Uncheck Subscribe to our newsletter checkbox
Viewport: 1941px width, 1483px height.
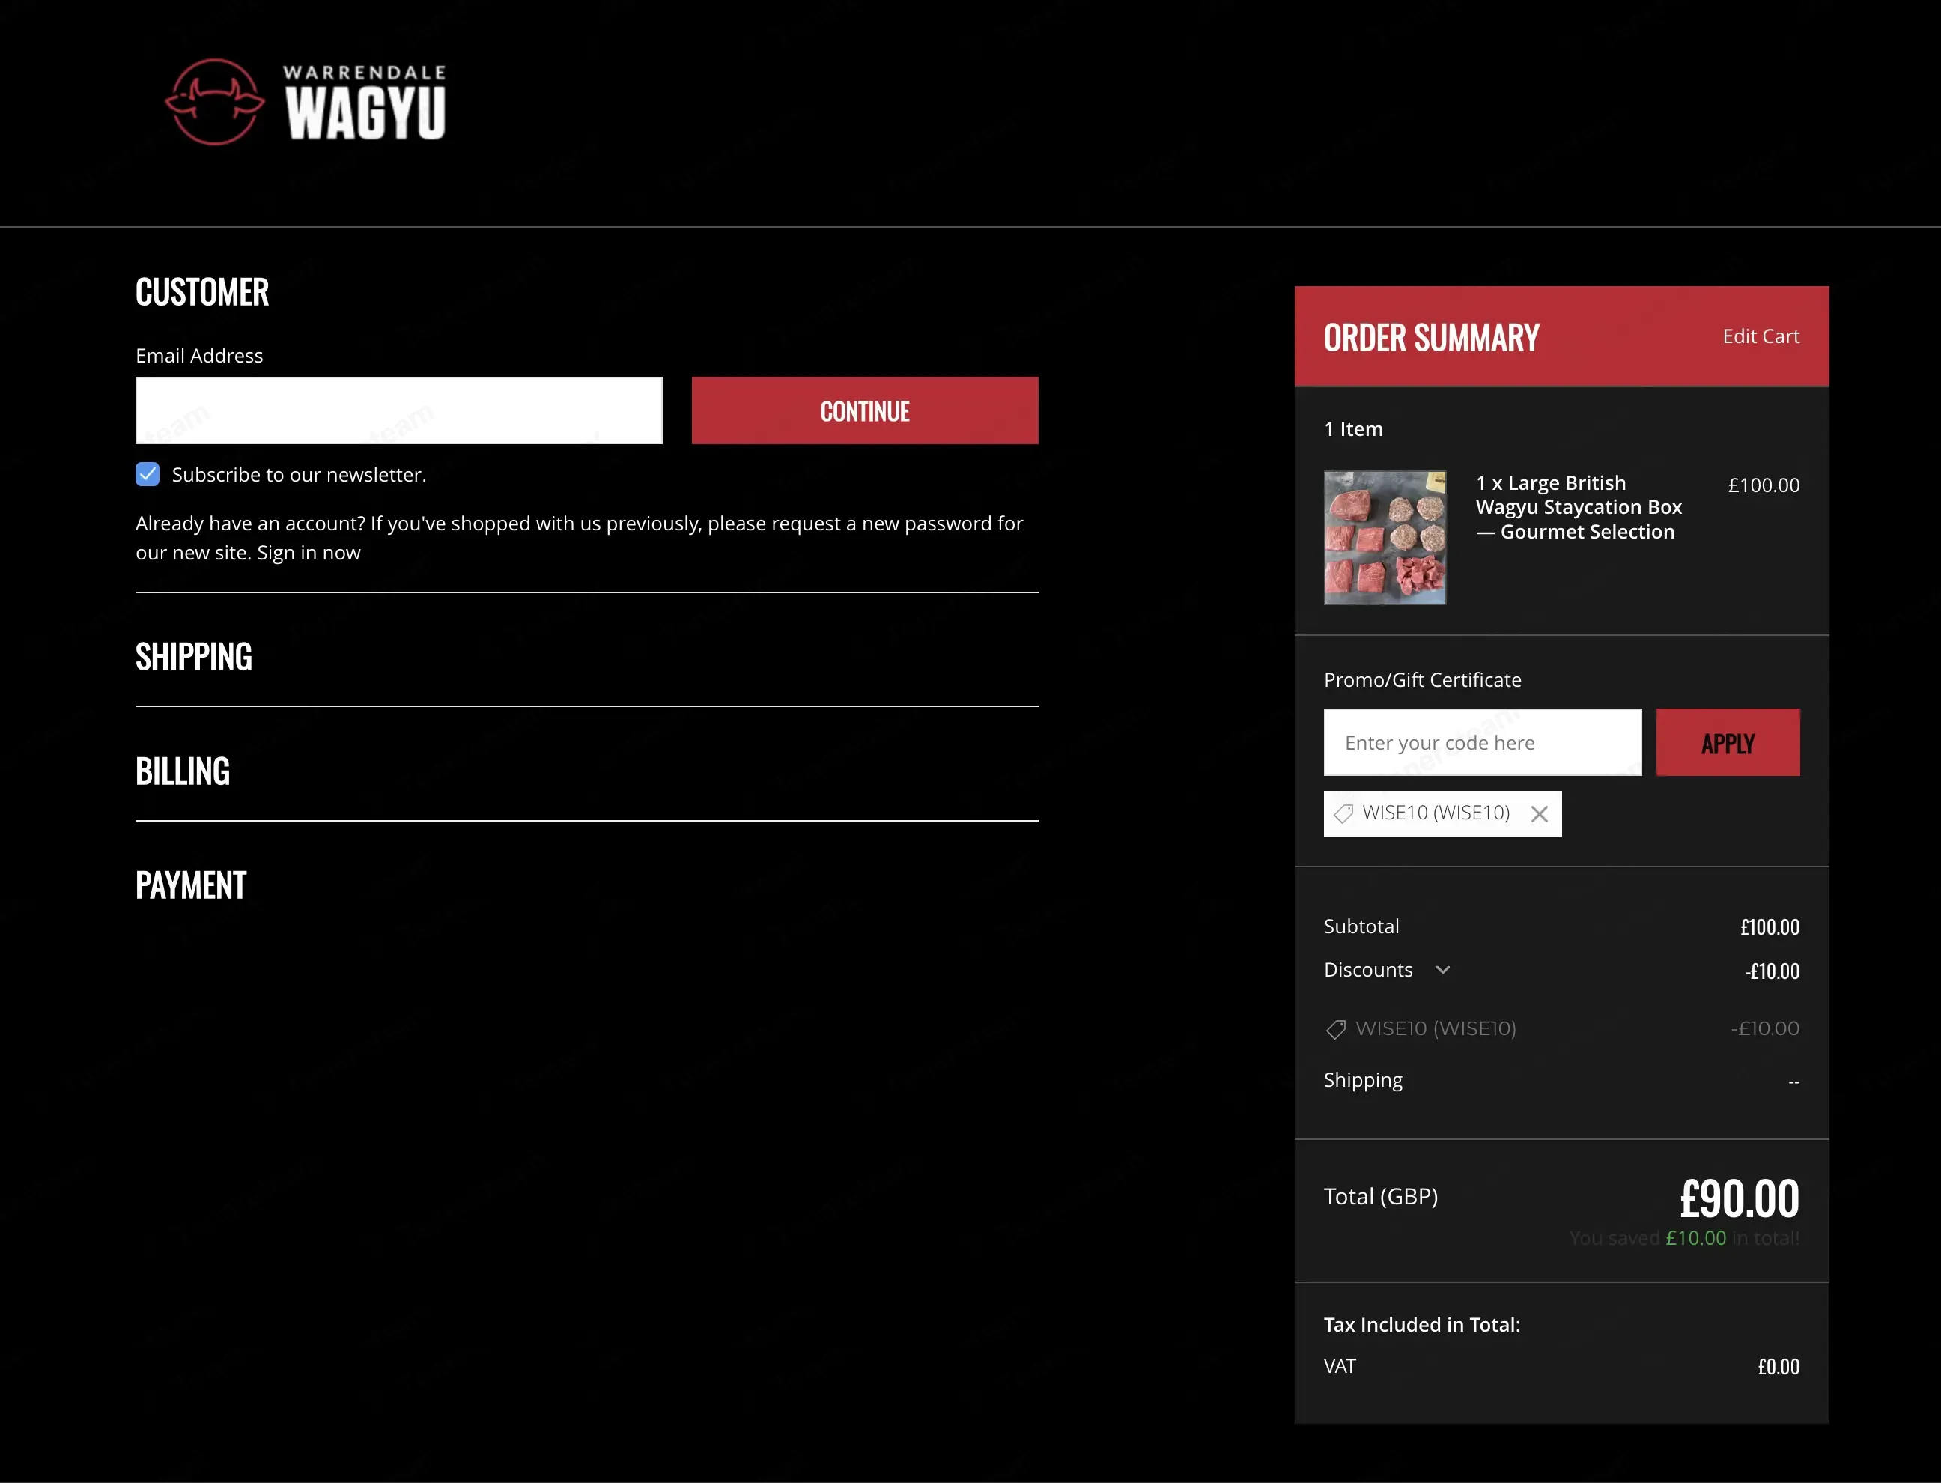(x=148, y=474)
